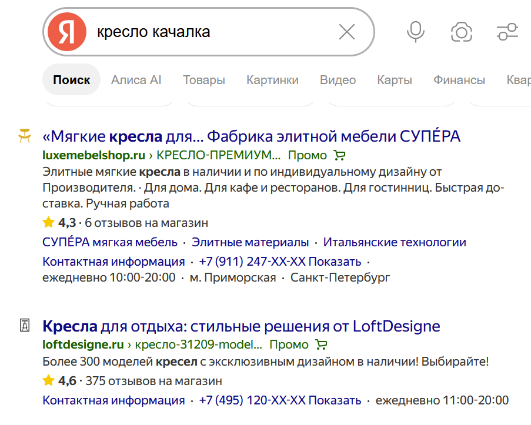This screenshot has width=531, height=425.
Task: Open search settings sliders icon
Action: (x=507, y=32)
